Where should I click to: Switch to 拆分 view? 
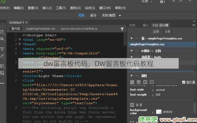(x=93, y=15)
